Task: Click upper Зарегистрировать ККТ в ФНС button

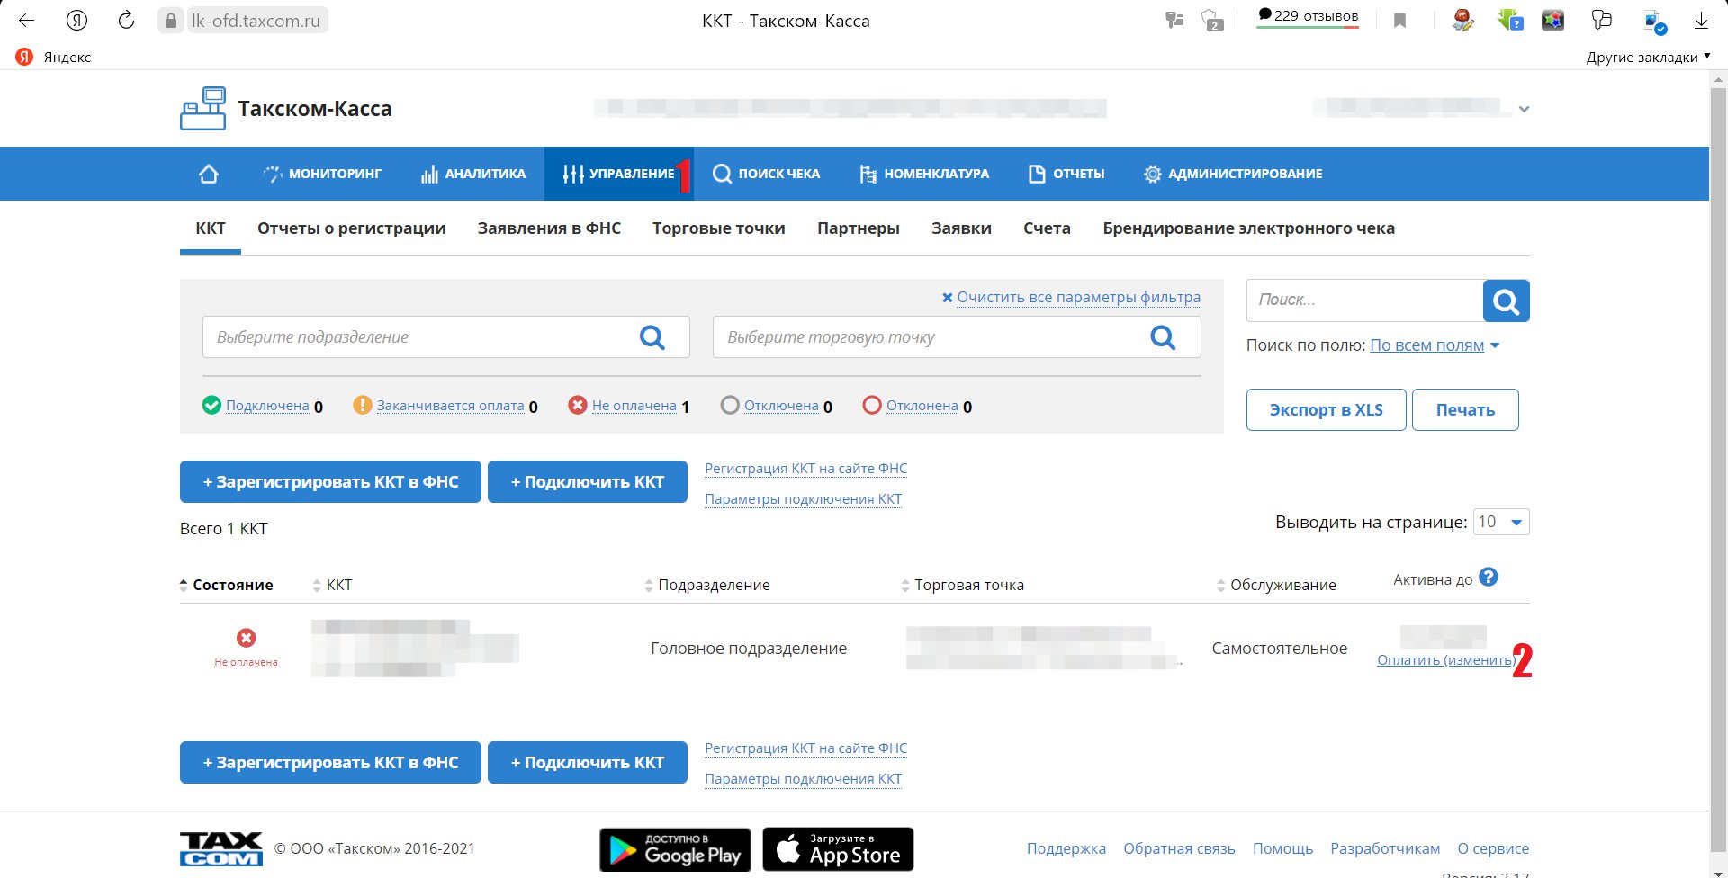Action: tap(330, 482)
